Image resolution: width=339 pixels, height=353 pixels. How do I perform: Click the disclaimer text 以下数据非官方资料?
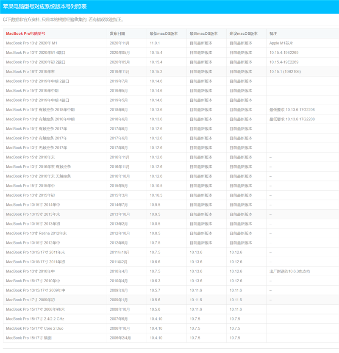point(21,19)
